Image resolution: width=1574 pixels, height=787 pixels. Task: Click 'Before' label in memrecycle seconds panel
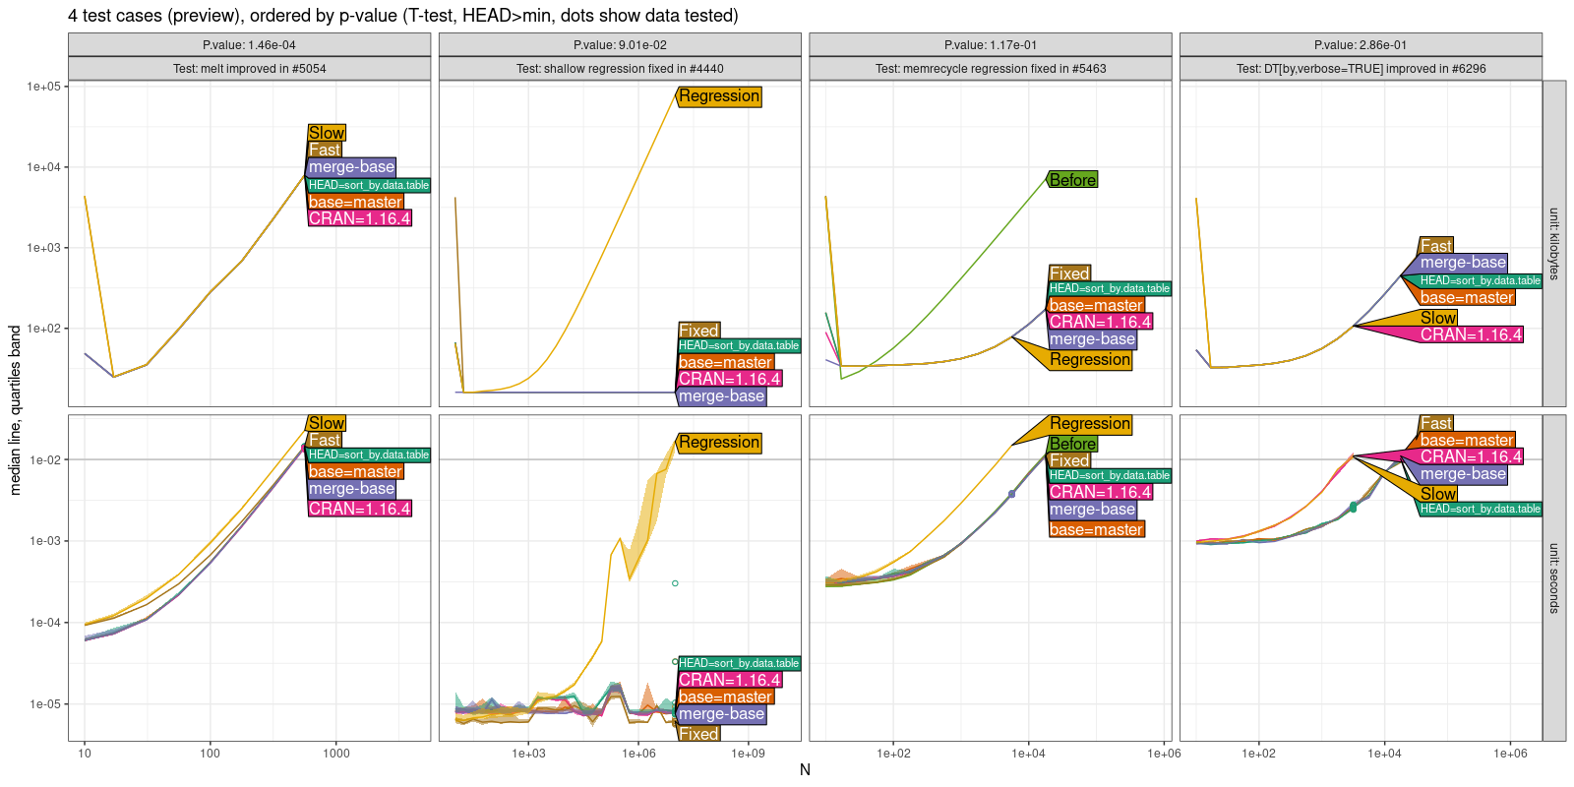click(x=1072, y=444)
